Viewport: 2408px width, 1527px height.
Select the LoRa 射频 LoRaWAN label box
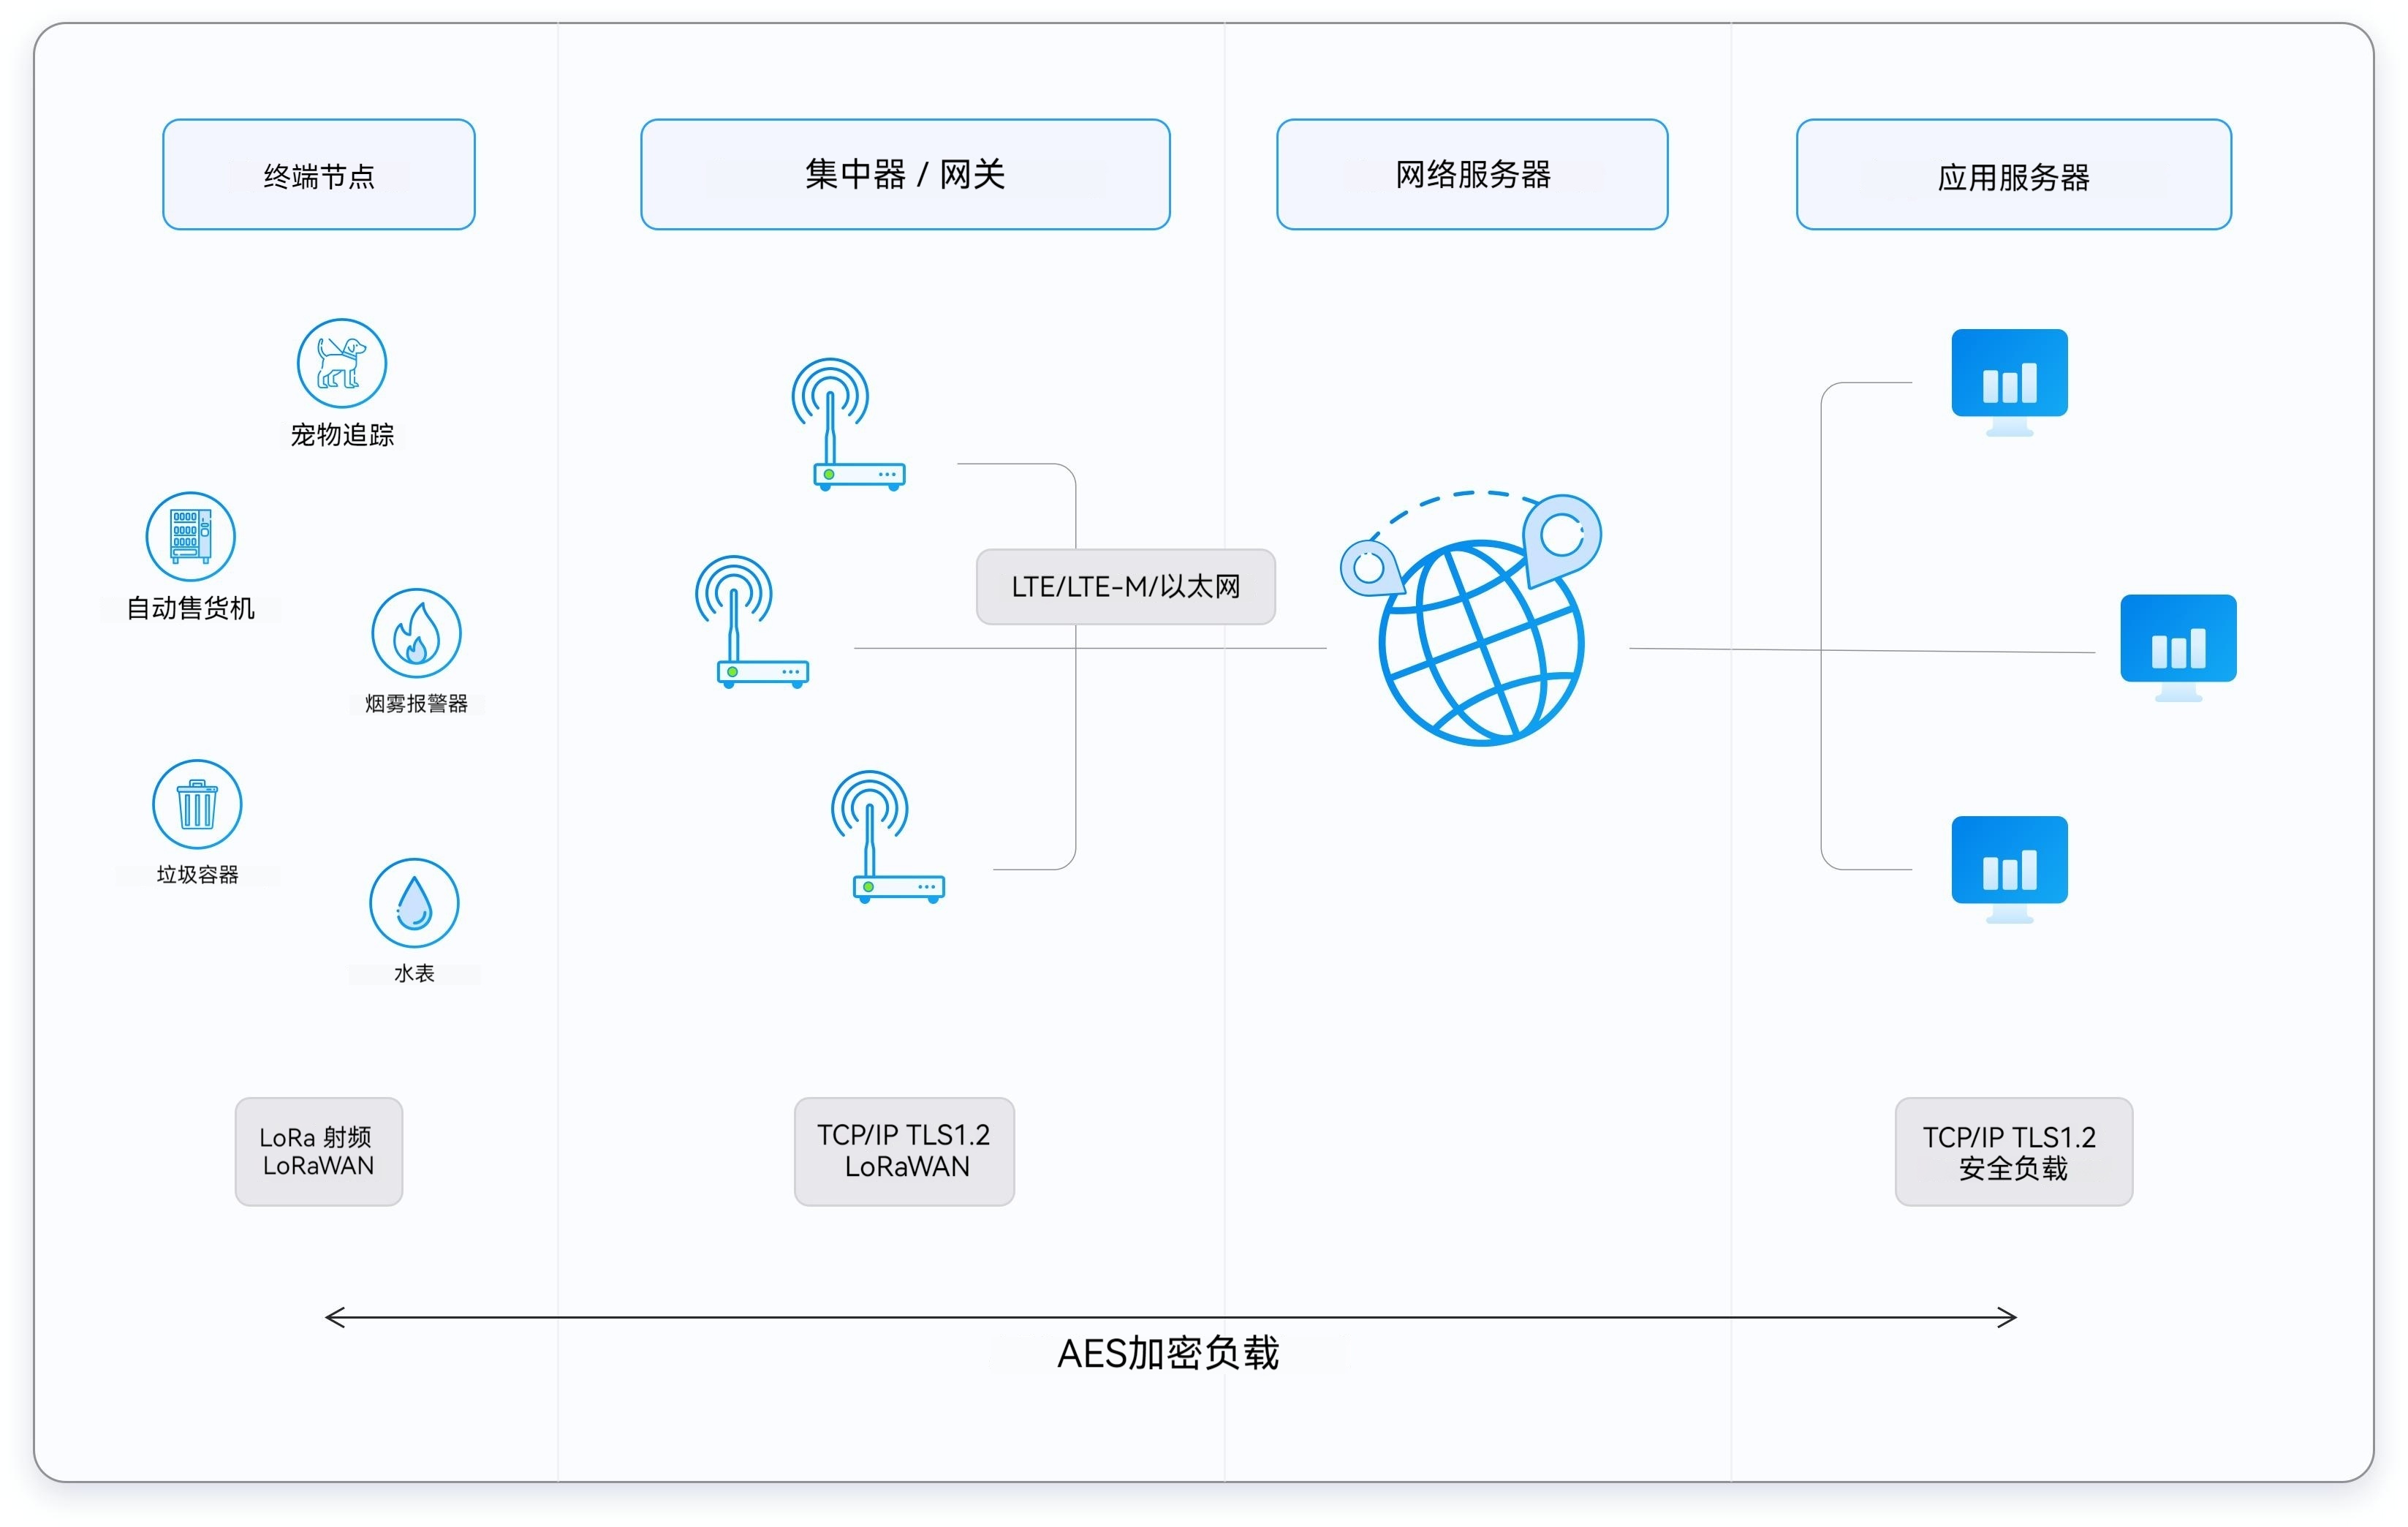[318, 1152]
